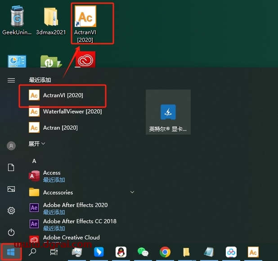Launch ActranVI [2020] from recently added
The height and width of the screenshot is (261, 278).
pos(63,95)
